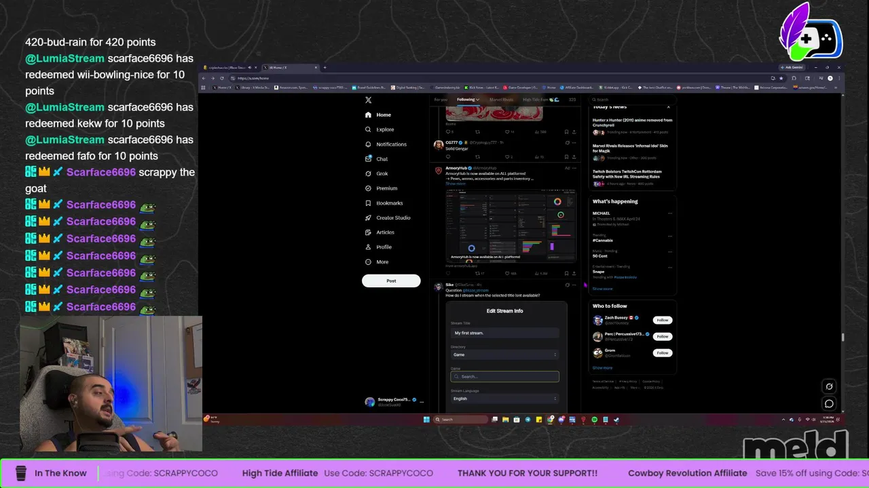Screen dimensions: 869x488
Task: Open Spotify from the taskbar
Action: (x=594, y=420)
